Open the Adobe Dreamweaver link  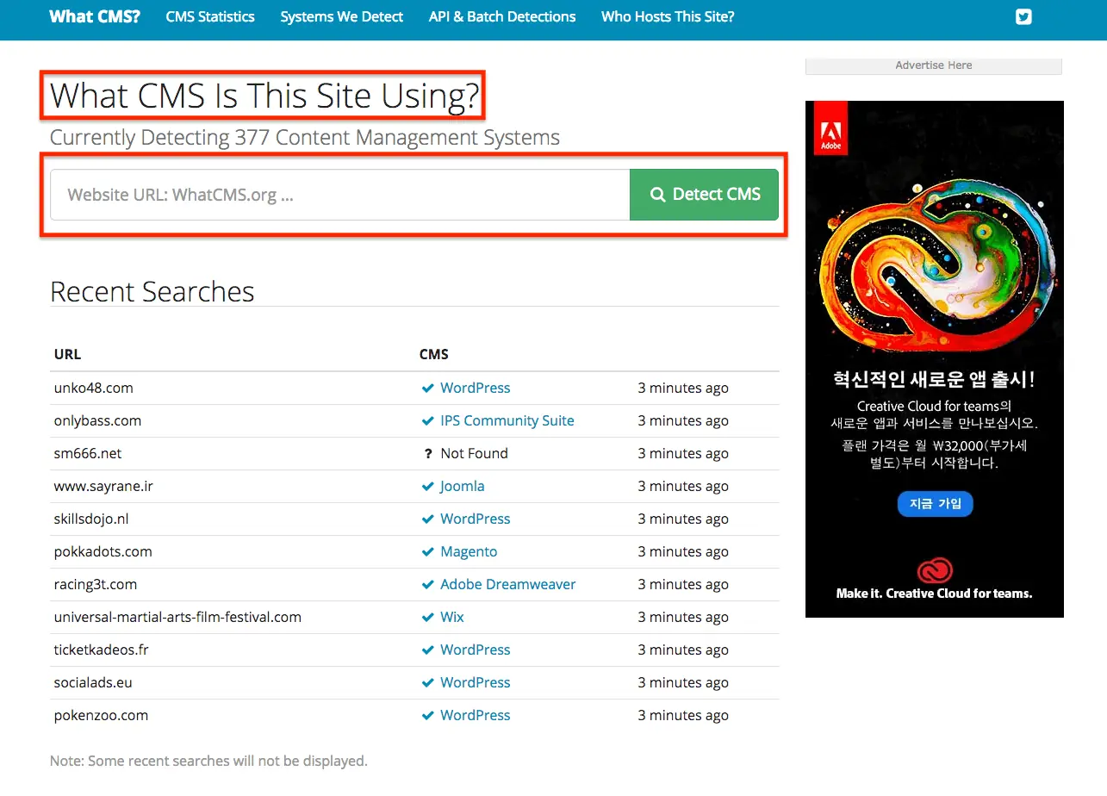(x=508, y=584)
